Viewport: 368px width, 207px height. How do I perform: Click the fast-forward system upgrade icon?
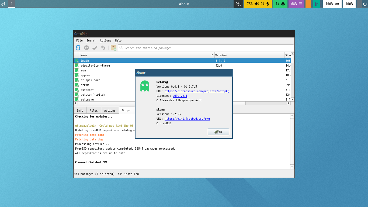tap(86, 48)
